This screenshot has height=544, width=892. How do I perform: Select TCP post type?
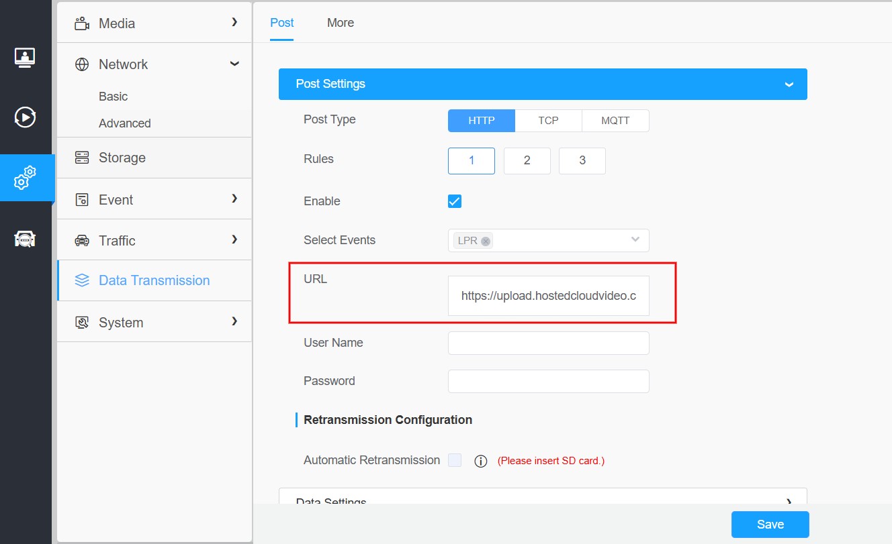click(548, 121)
